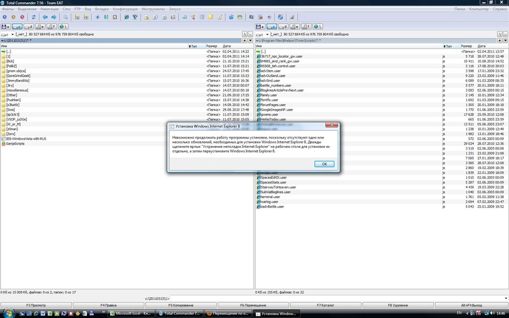Click the F7 Каталог button
509x318 pixels.
(326, 305)
